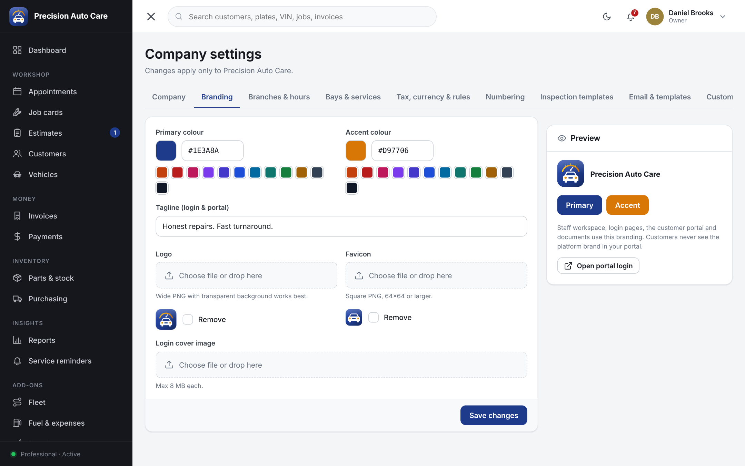Select the Numbering tab
The height and width of the screenshot is (466, 745).
[x=505, y=97]
